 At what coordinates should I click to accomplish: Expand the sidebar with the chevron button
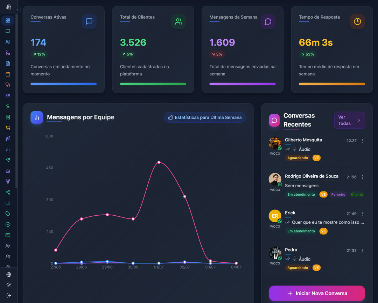click(x=17, y=10)
